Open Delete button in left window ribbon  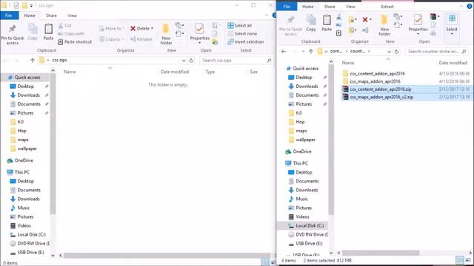pos(141,28)
